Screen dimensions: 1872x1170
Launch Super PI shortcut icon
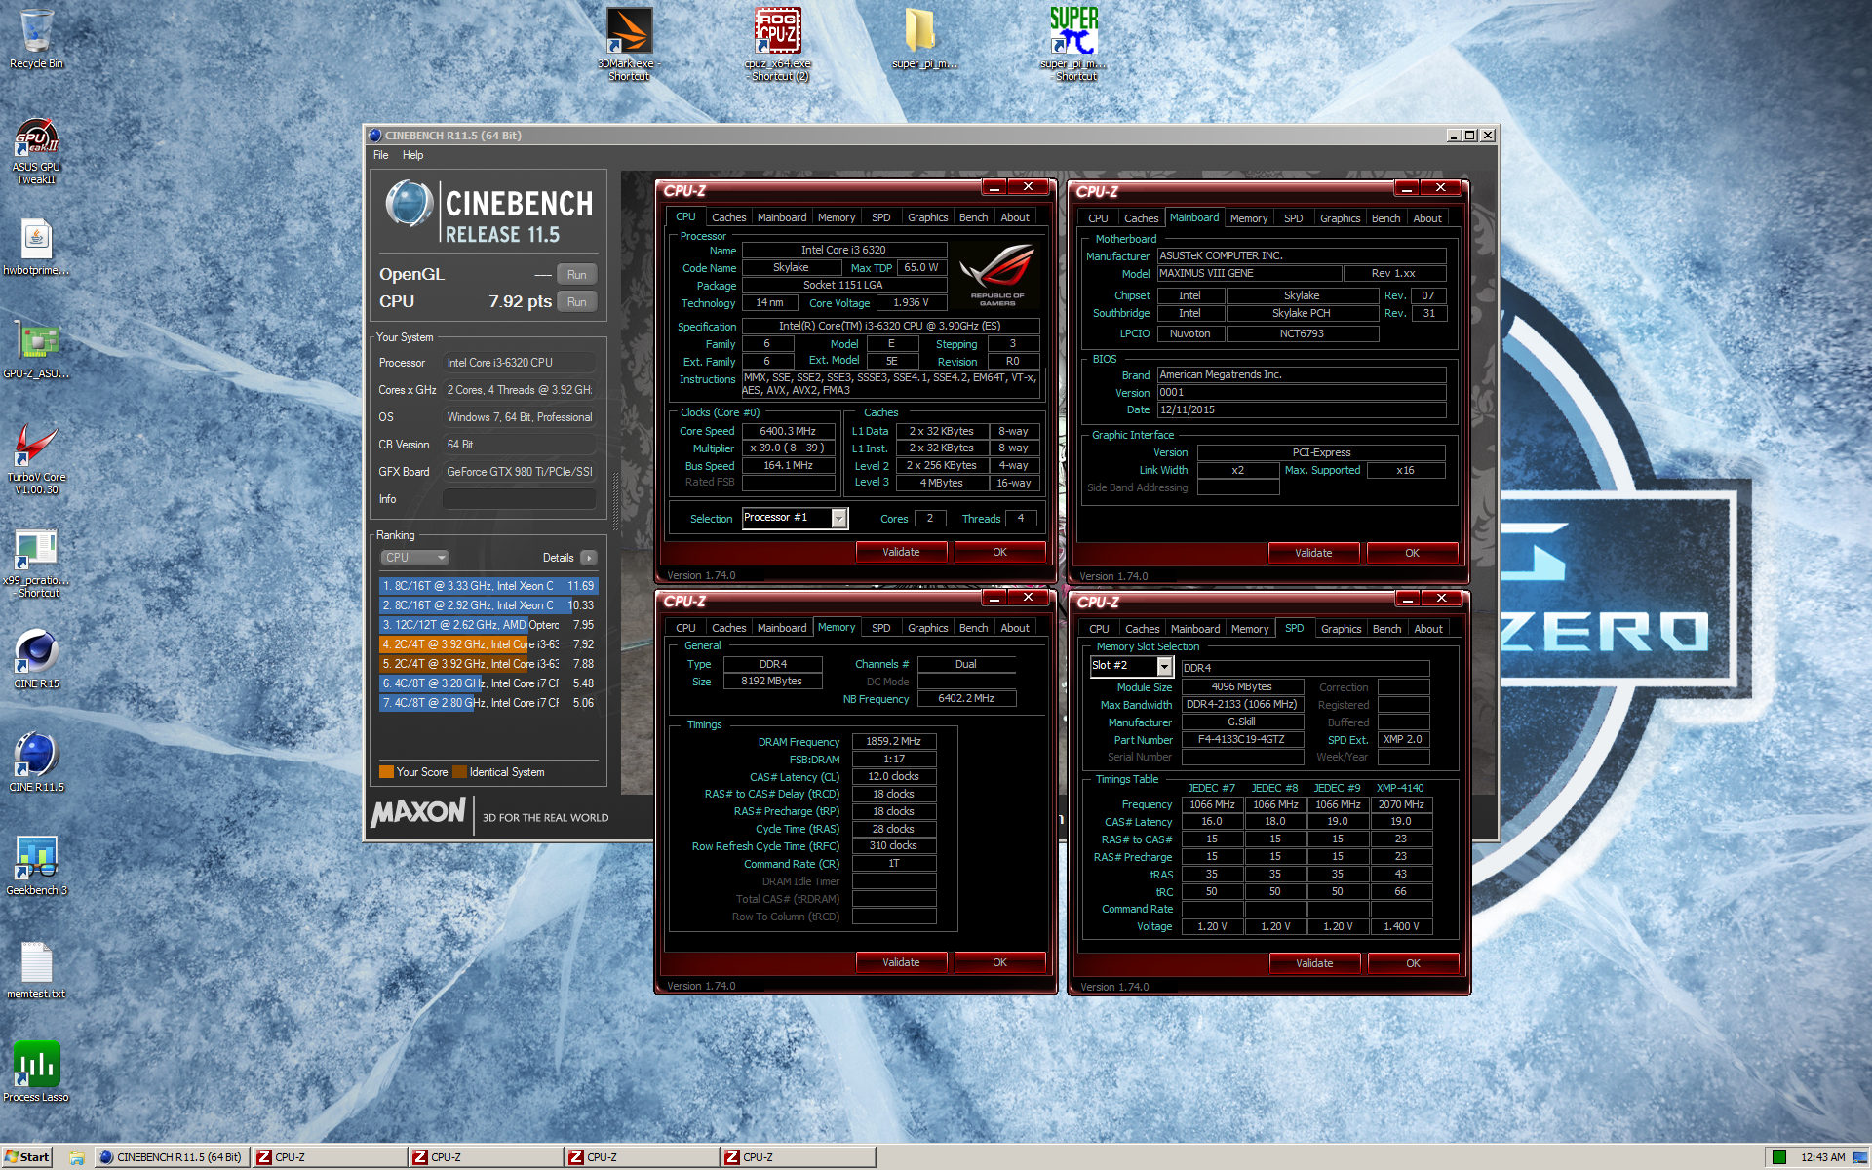click(x=1074, y=44)
